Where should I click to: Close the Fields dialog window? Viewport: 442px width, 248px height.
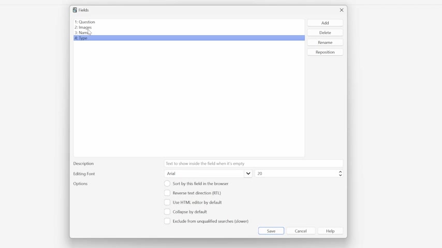coord(341,10)
